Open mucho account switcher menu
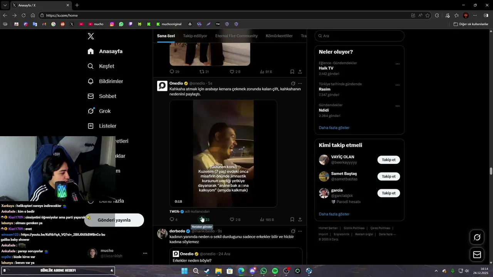This screenshot has height=277, width=493. (x=118, y=253)
